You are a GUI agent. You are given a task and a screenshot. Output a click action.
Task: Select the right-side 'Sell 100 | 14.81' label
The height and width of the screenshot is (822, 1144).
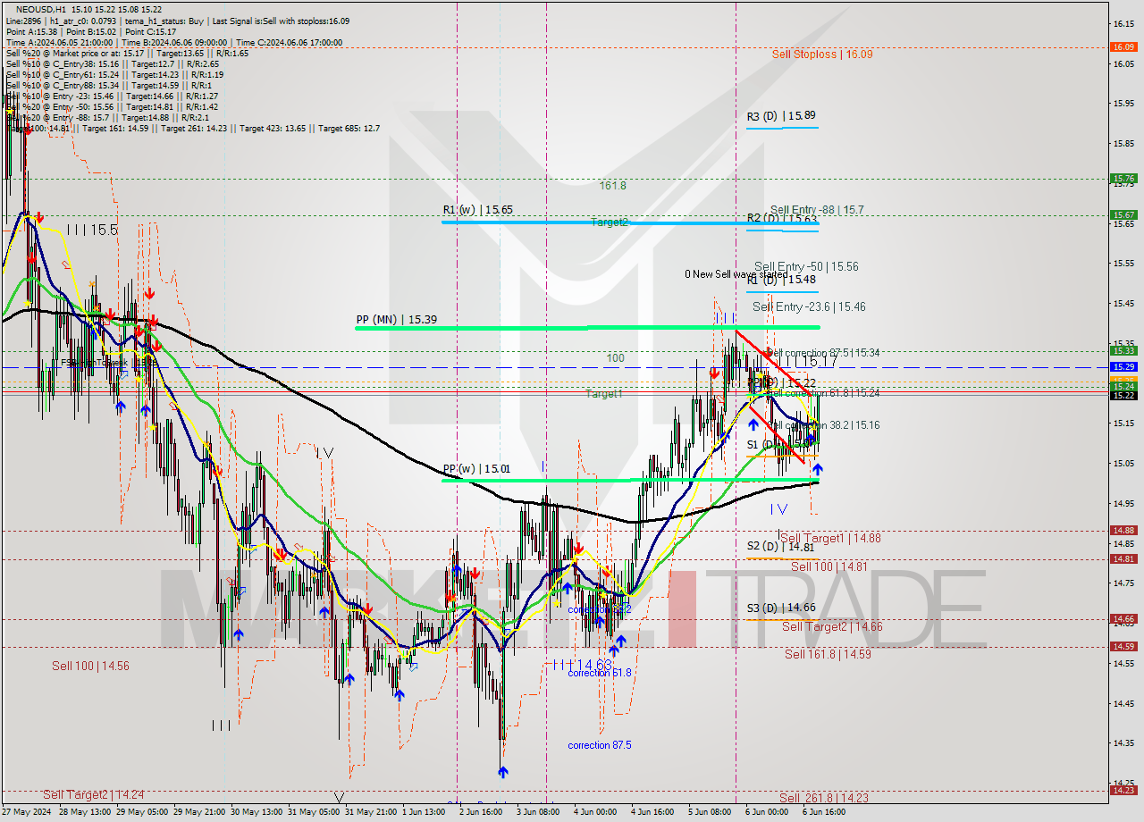[829, 566]
